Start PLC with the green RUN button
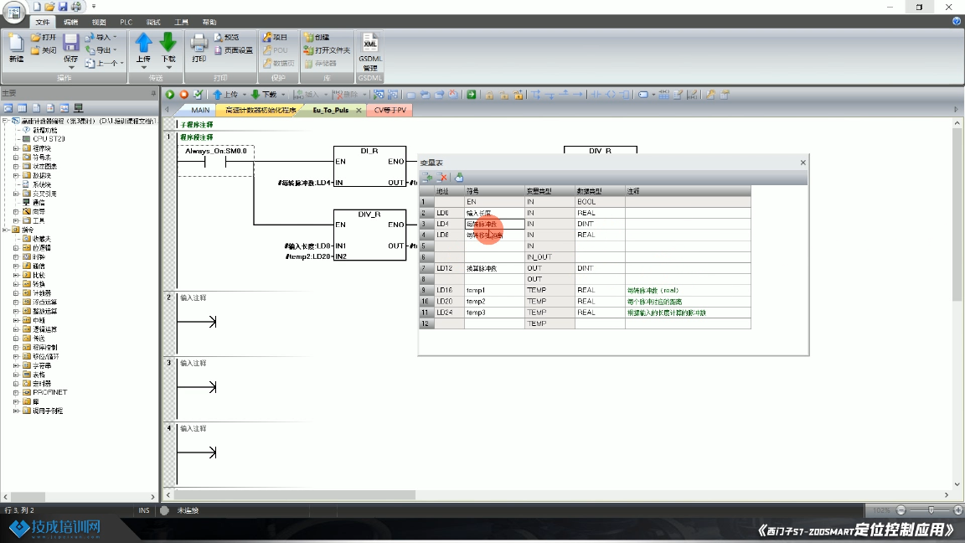This screenshot has height=543, width=965. (170, 94)
